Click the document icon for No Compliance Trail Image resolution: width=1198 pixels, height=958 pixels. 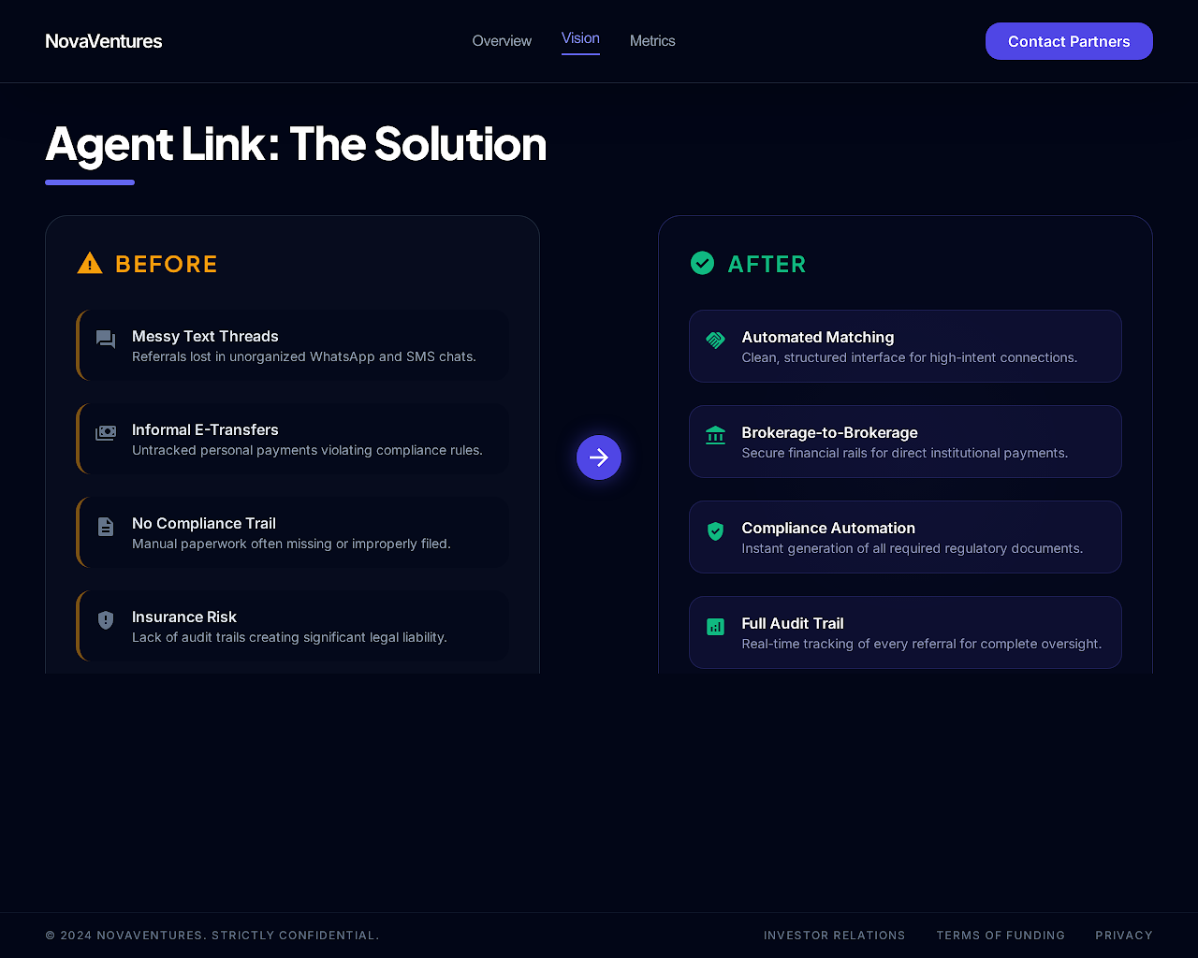coord(106,527)
